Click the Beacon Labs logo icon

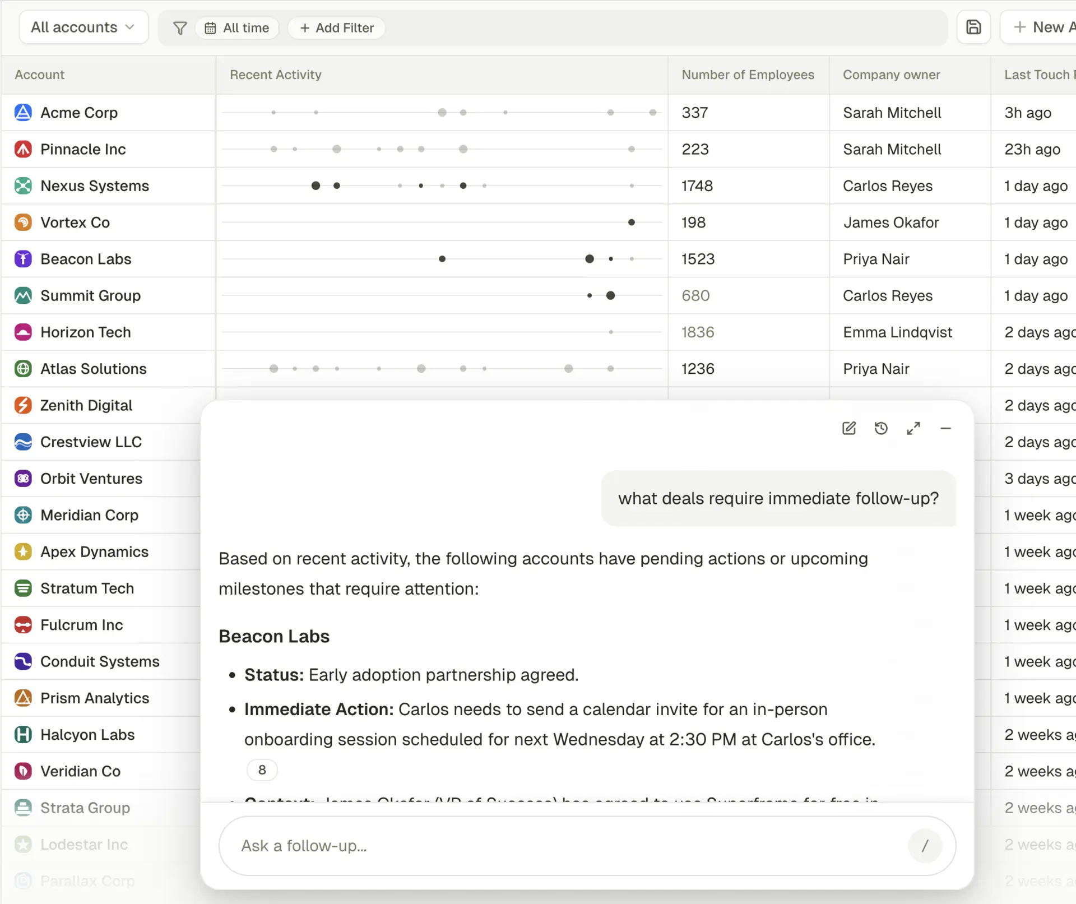[x=23, y=259]
